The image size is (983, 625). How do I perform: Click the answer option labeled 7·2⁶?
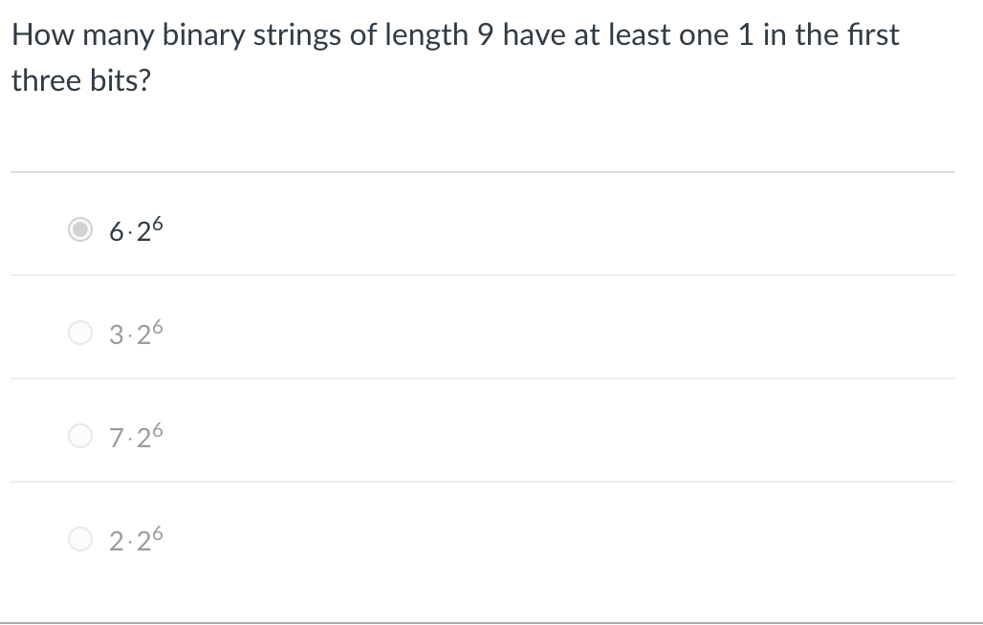point(134,438)
